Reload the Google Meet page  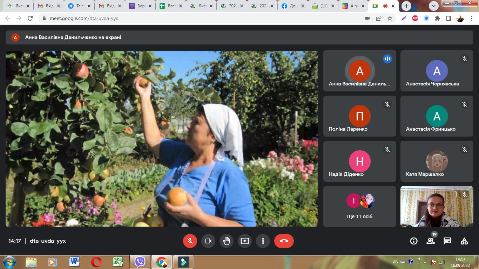tap(30, 18)
